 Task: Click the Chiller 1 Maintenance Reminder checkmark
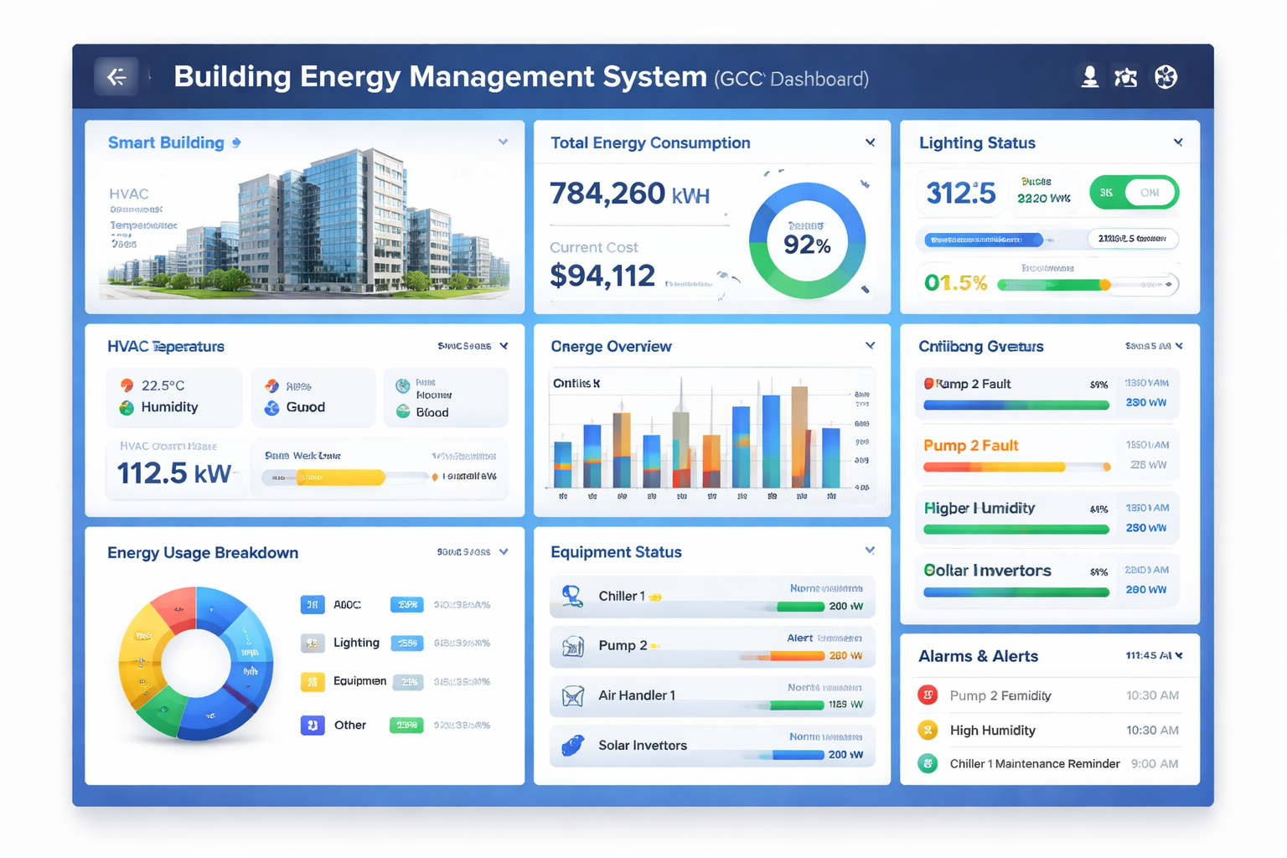pos(928,763)
